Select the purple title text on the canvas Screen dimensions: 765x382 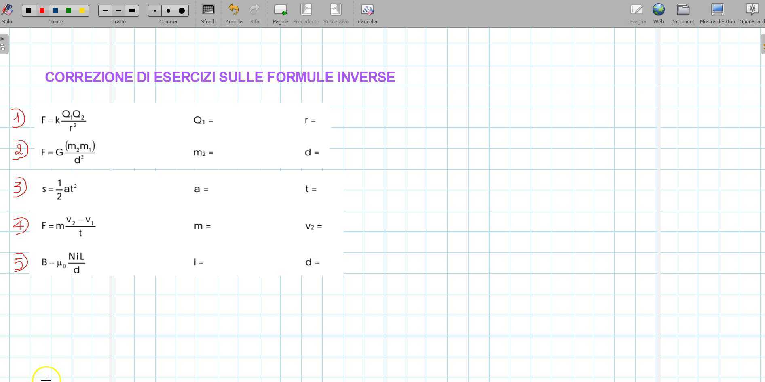click(220, 77)
